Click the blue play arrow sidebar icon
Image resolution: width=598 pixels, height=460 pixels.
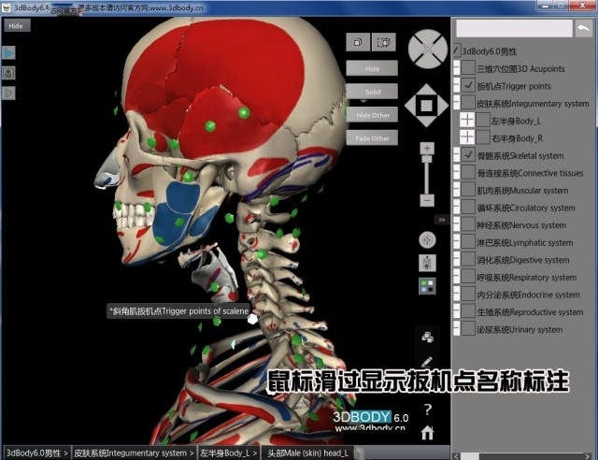(x=8, y=52)
